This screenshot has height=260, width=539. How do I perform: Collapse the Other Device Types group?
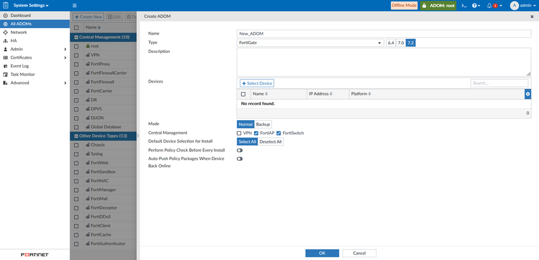tap(77, 136)
